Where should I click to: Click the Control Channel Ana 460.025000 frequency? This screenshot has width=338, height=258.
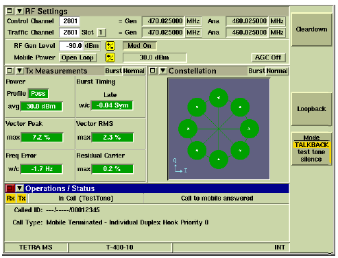point(247,21)
